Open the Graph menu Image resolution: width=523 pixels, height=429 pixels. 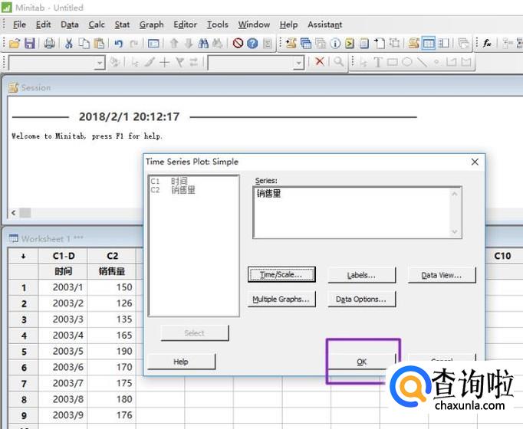tap(151, 25)
